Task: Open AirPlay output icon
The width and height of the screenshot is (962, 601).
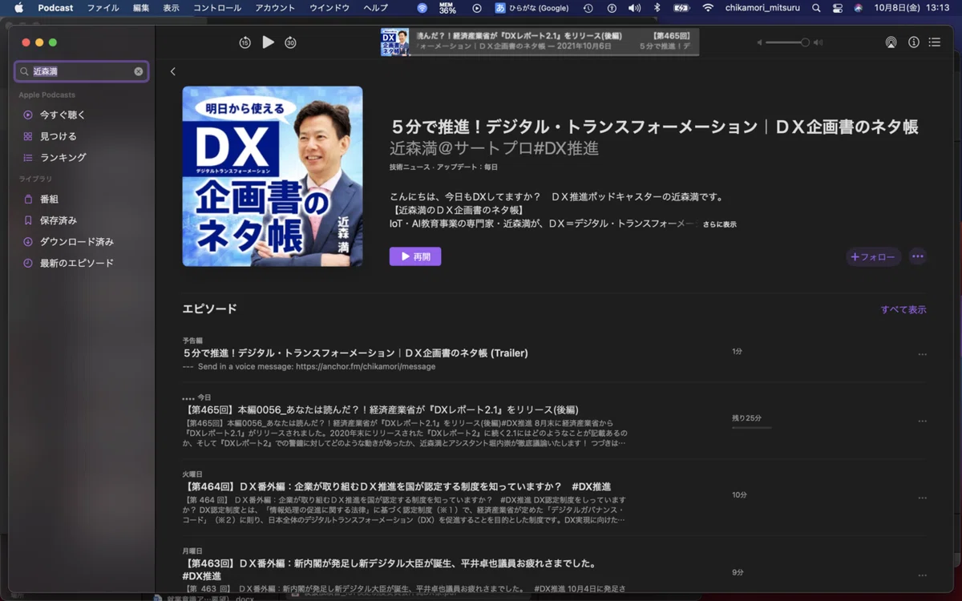Action: (891, 42)
